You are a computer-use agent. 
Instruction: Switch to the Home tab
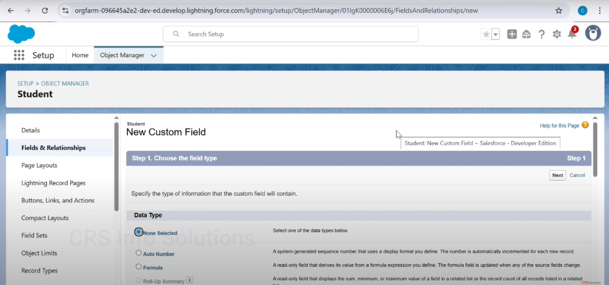80,55
